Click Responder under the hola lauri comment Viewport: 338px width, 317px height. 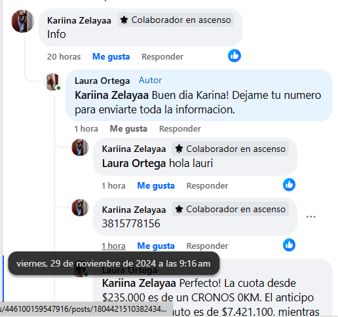[x=207, y=186]
